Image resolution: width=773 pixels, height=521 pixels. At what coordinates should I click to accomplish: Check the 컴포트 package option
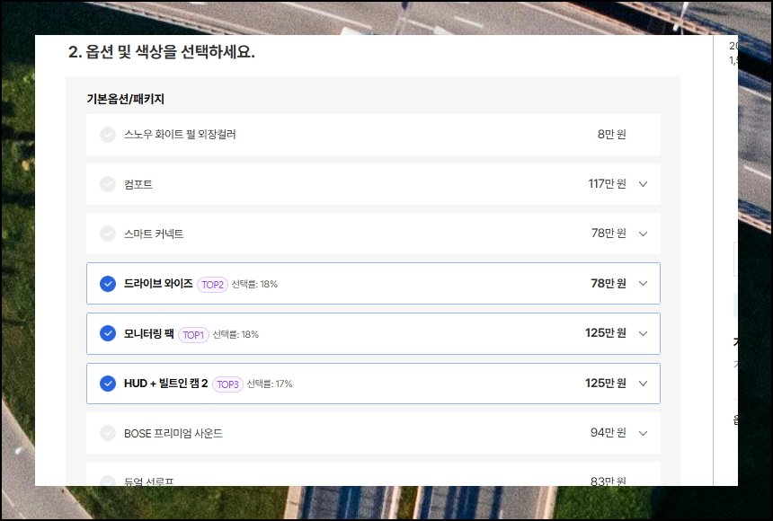pos(108,184)
